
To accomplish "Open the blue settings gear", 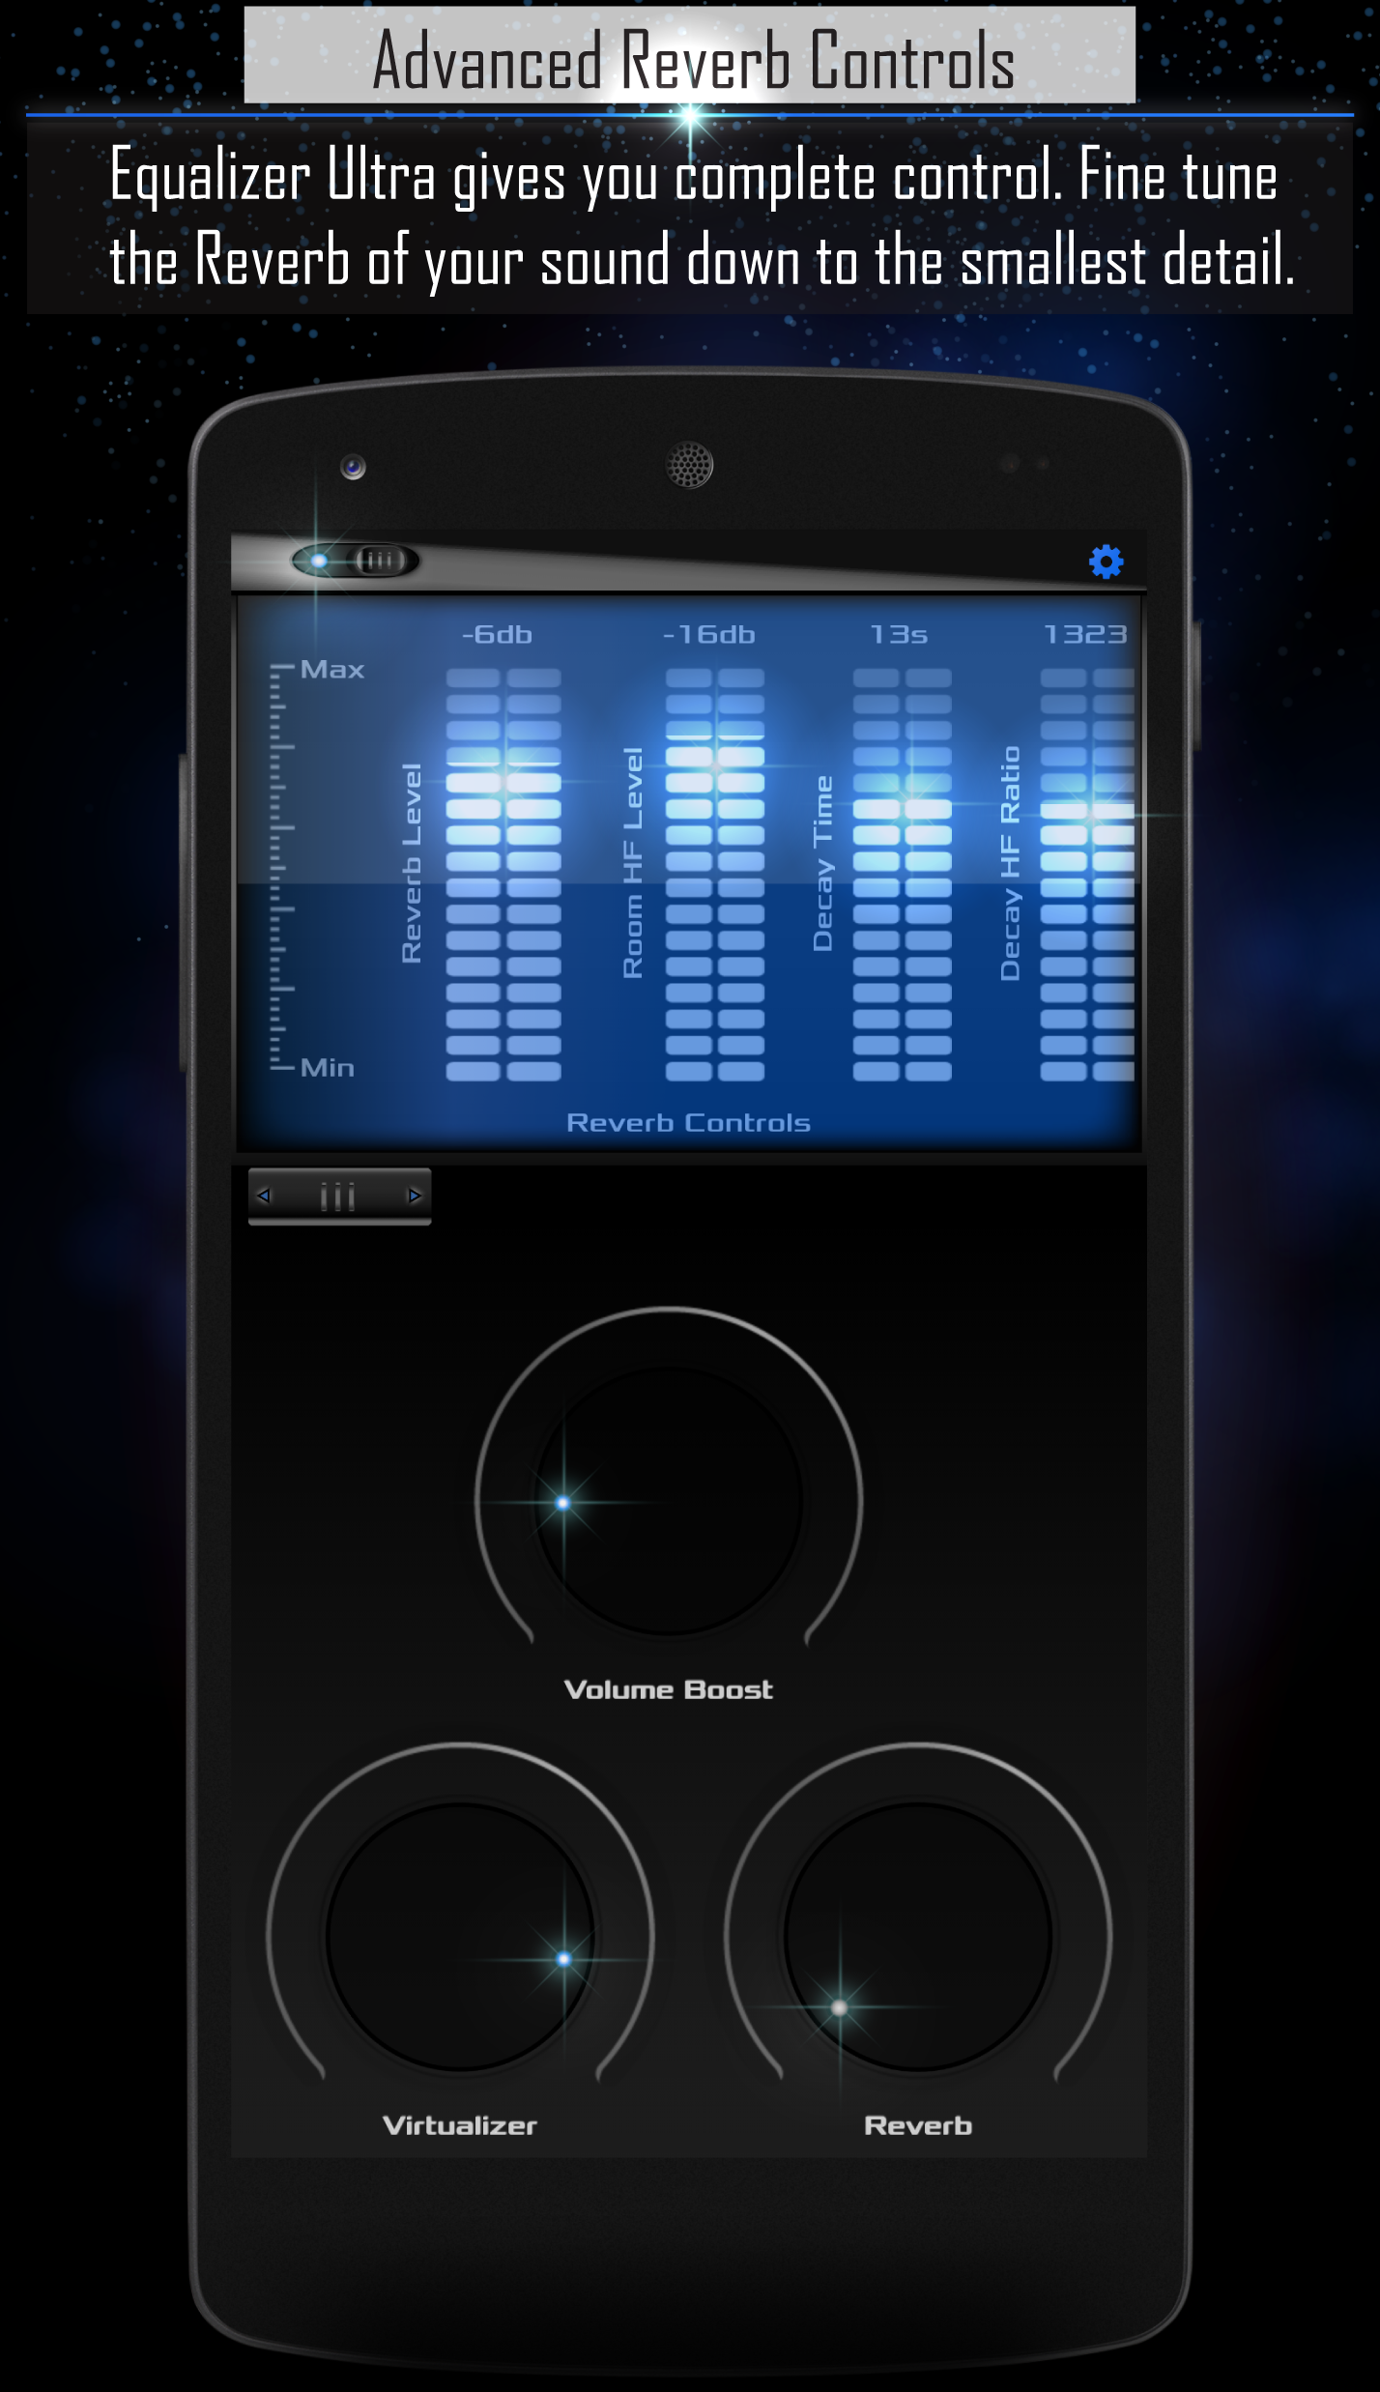I will click(1106, 562).
